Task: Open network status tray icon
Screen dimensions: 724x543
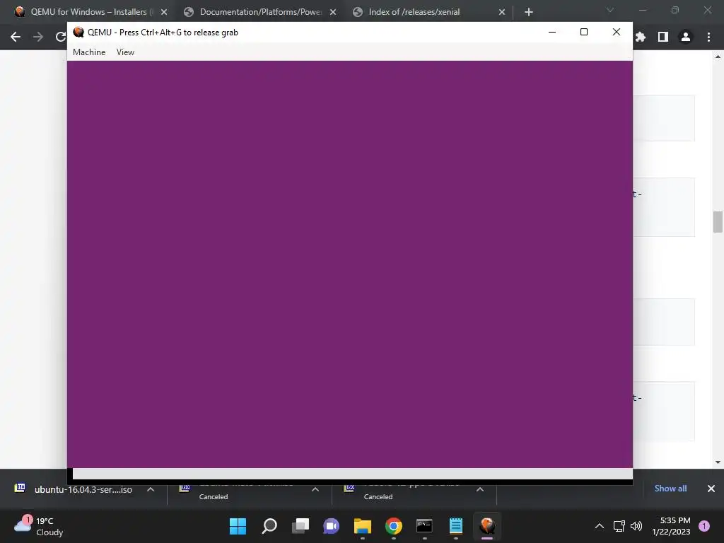Action: [x=619, y=526]
